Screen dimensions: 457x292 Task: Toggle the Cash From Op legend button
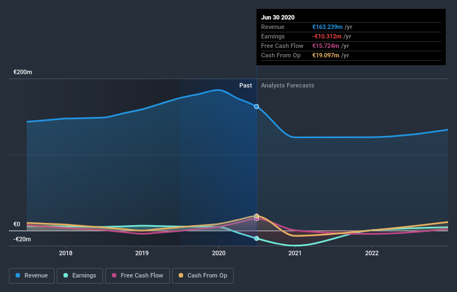(x=203, y=276)
